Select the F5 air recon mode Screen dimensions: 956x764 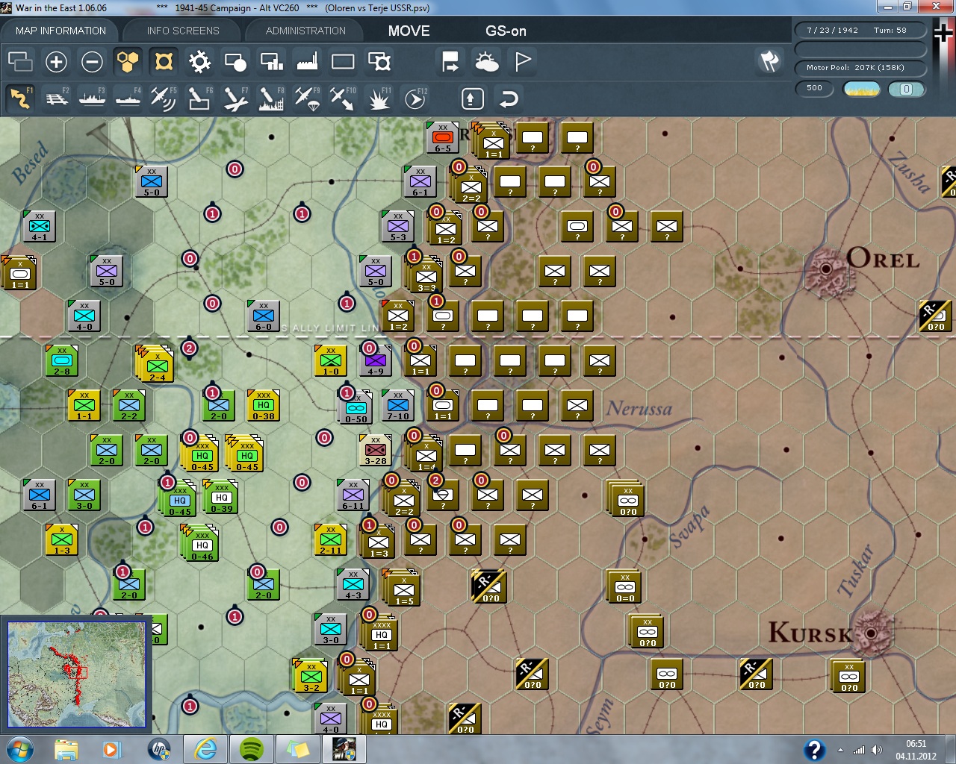pyautogui.click(x=164, y=98)
